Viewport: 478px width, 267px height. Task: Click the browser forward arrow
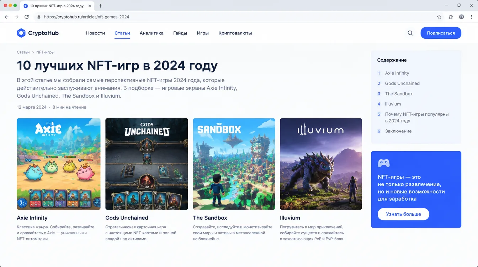pos(16,17)
